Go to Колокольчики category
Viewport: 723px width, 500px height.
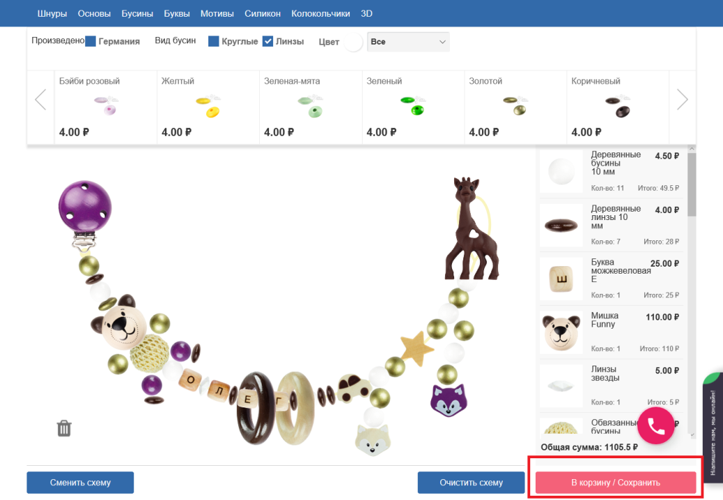320,13
